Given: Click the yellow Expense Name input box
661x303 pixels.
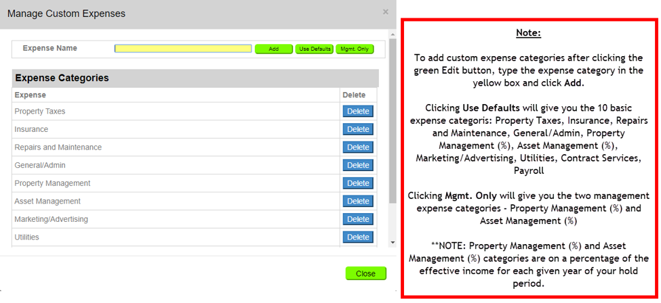Looking at the screenshot, I should (183, 49).
